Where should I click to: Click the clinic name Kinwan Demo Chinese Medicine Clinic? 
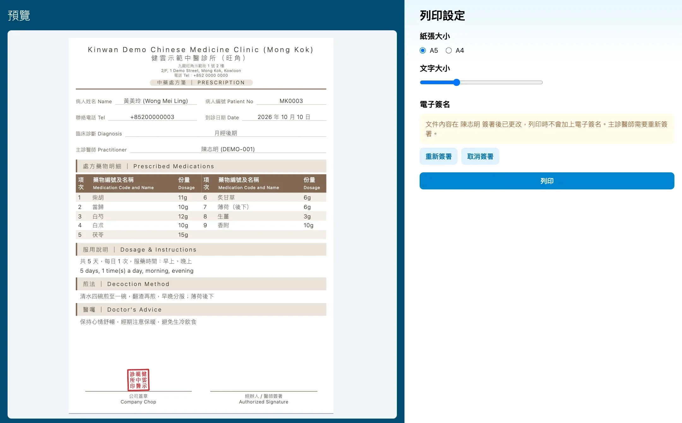point(200,50)
